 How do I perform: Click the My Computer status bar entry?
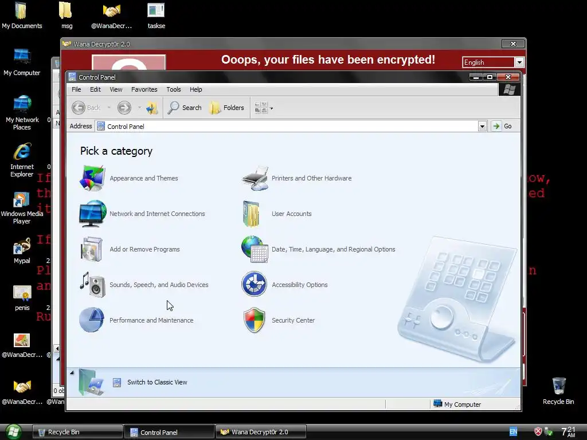point(457,404)
